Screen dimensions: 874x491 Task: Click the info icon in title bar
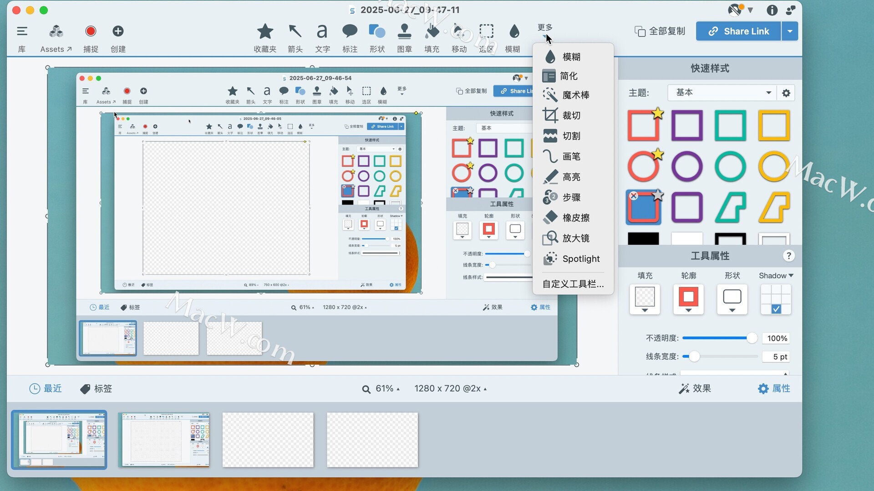(772, 10)
